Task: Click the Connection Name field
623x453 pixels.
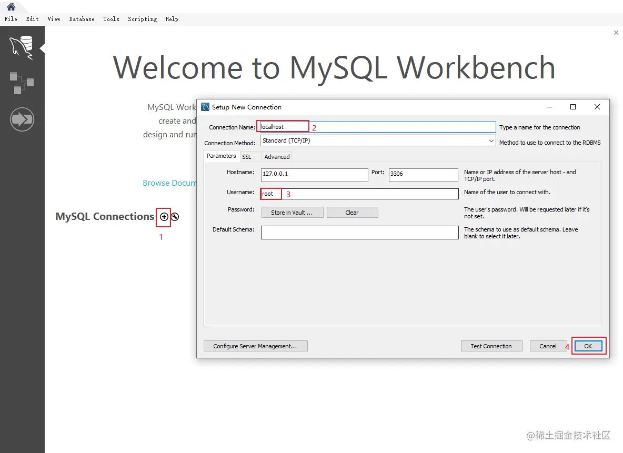Action: pyautogui.click(x=377, y=127)
